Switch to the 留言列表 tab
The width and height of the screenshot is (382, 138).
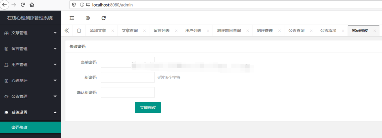pyautogui.click(x=161, y=31)
